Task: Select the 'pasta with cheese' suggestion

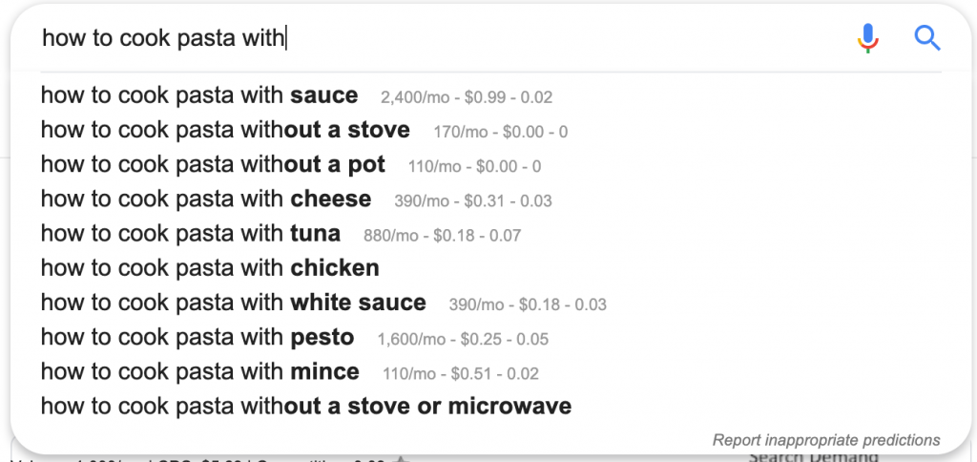Action: tap(206, 199)
